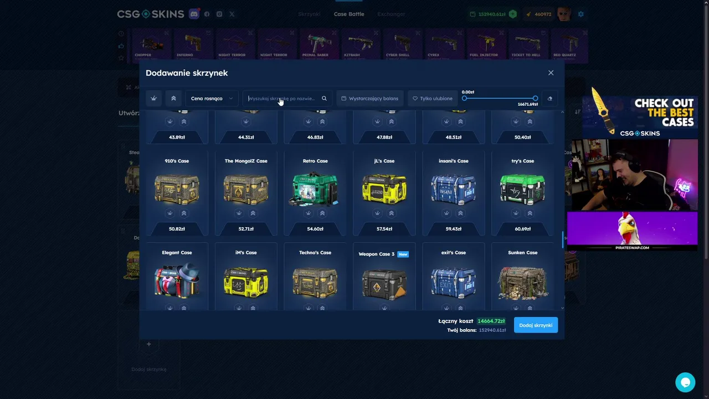Viewport: 709px width, 399px height.
Task: Click the crown icon on The MongolZ Case
Action: [239, 213]
